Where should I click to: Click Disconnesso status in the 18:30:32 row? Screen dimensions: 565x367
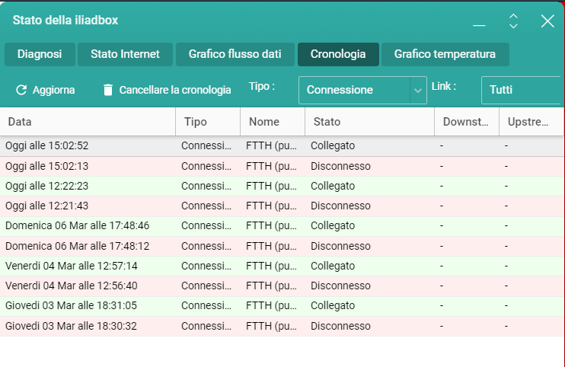click(340, 327)
